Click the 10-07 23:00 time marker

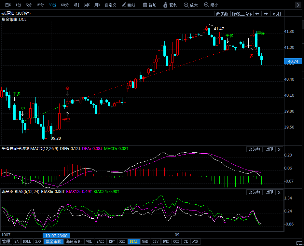[56, 235]
